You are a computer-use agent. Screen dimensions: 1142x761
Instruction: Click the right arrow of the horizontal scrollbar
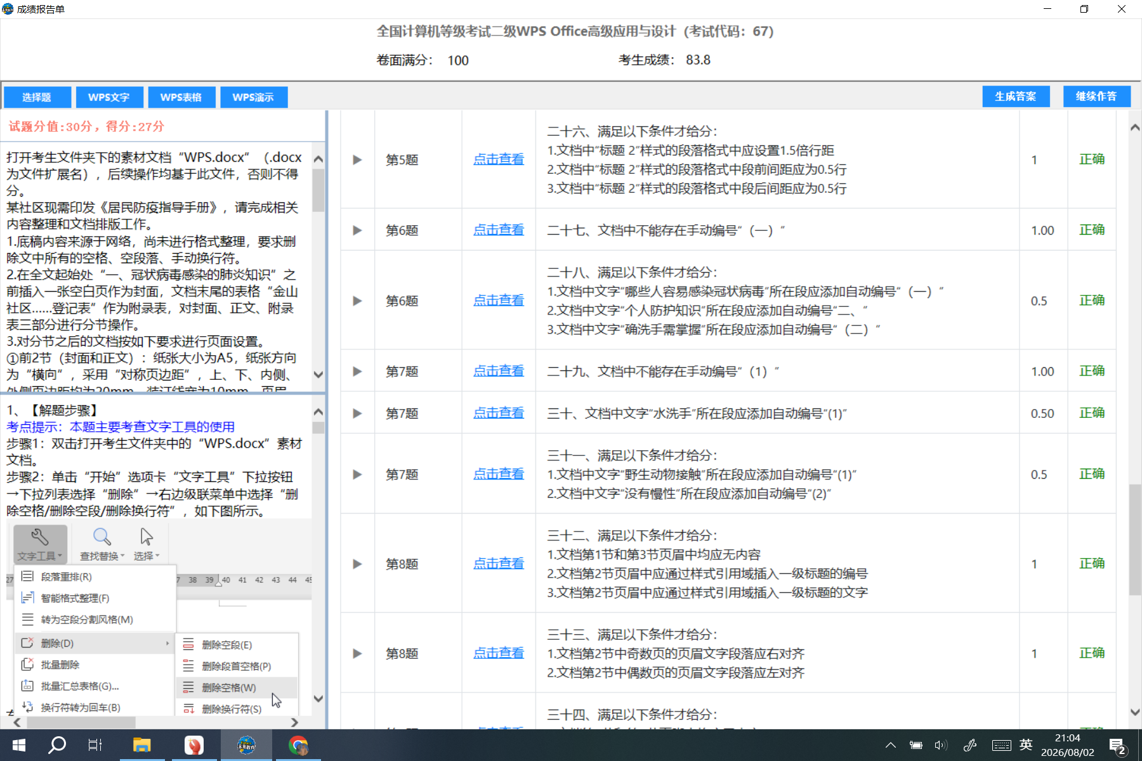(294, 722)
